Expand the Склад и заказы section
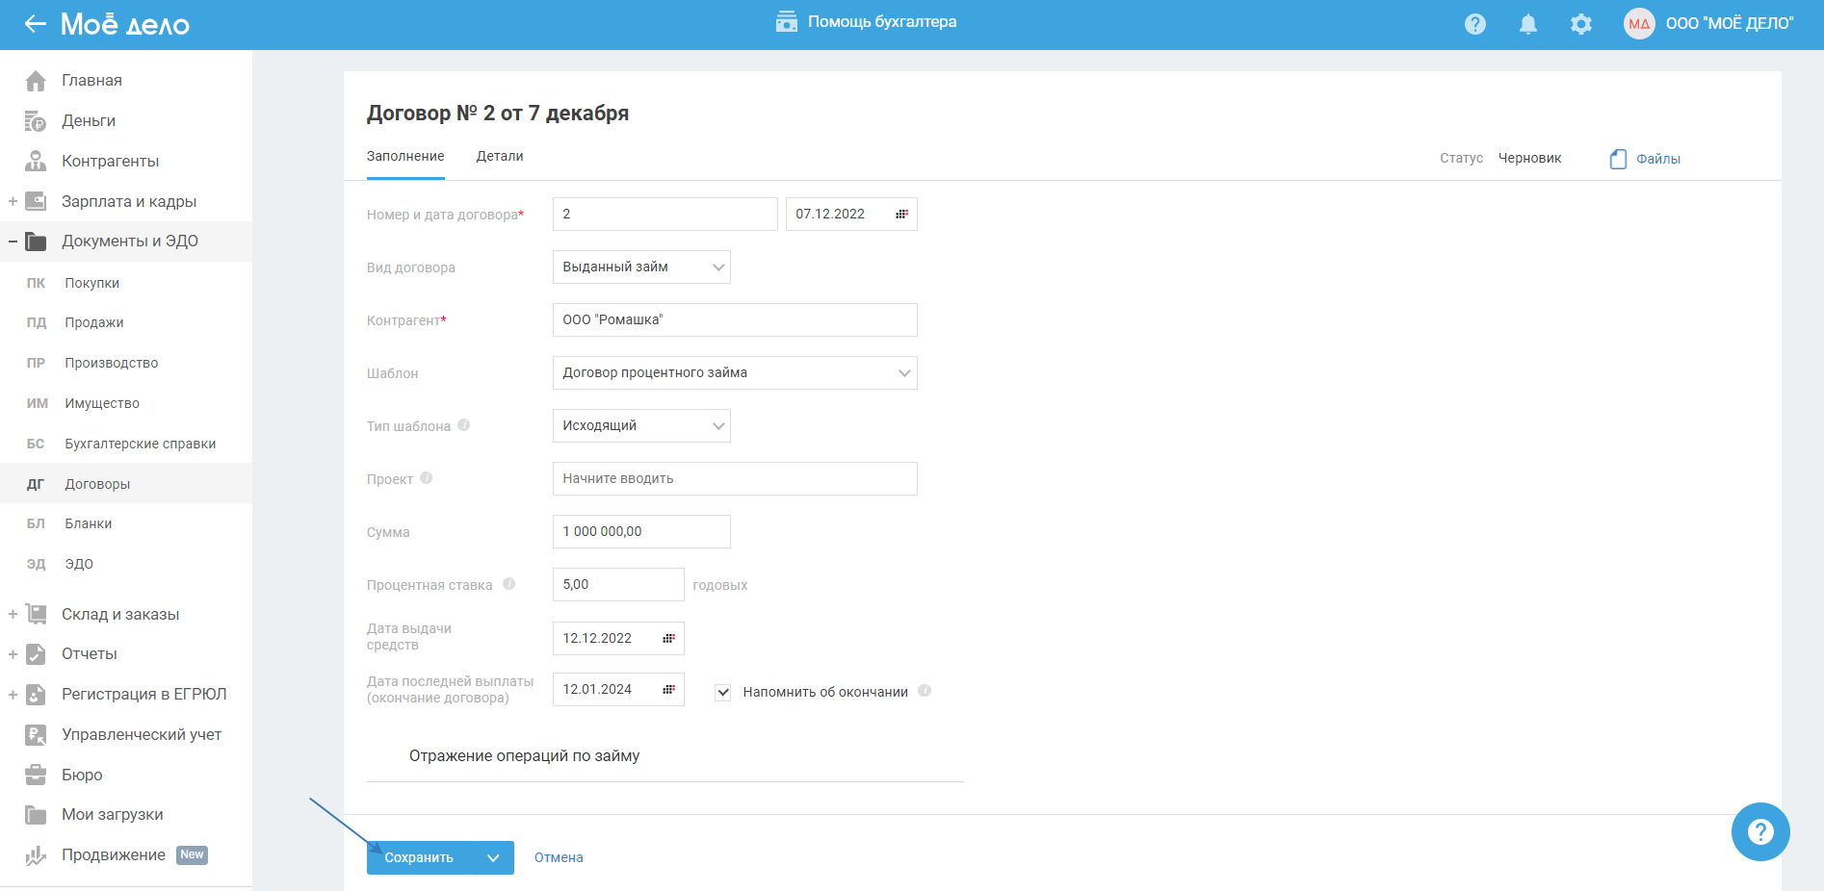Image resolution: width=1824 pixels, height=891 pixels. pos(13,614)
